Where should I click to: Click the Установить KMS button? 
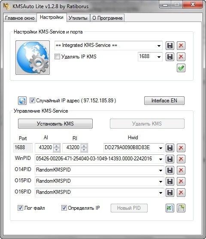click(x=55, y=124)
